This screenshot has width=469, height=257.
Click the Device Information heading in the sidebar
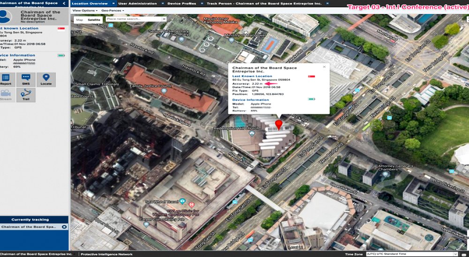pyautogui.click(x=17, y=55)
